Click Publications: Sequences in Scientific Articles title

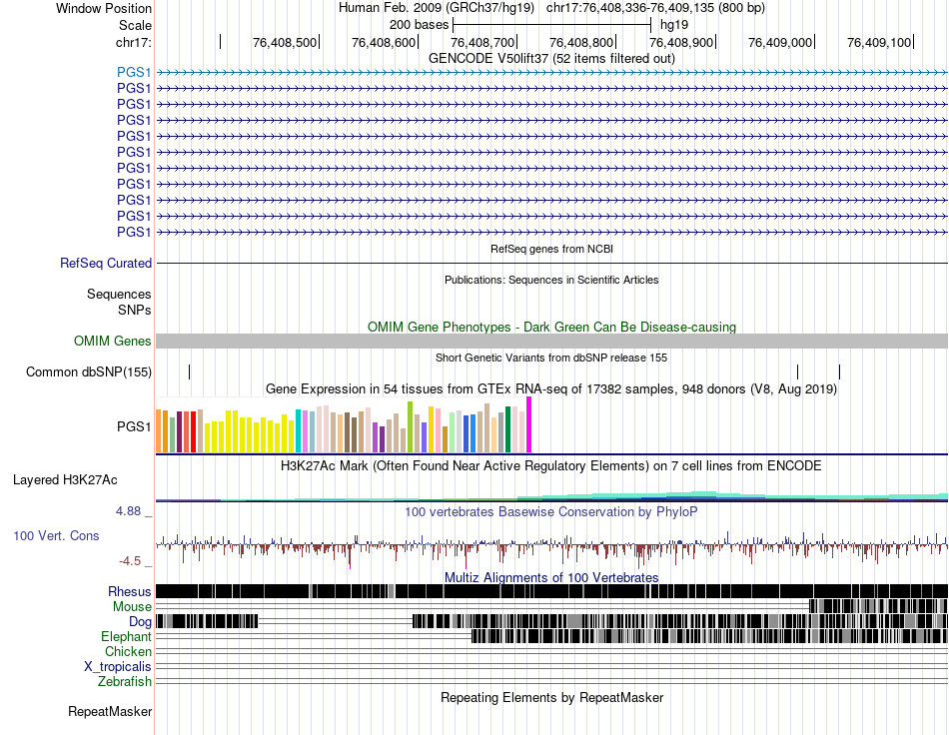(x=551, y=280)
